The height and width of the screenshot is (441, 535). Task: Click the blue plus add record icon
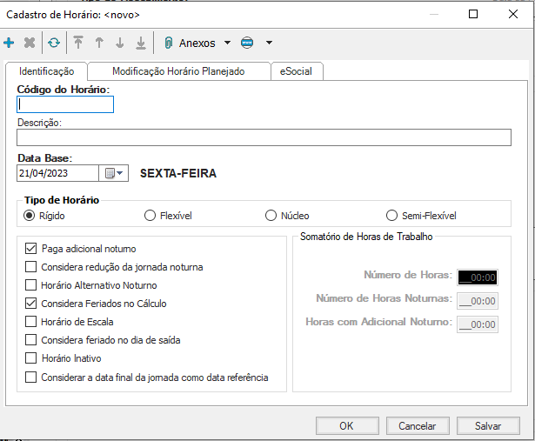pyautogui.click(x=9, y=43)
